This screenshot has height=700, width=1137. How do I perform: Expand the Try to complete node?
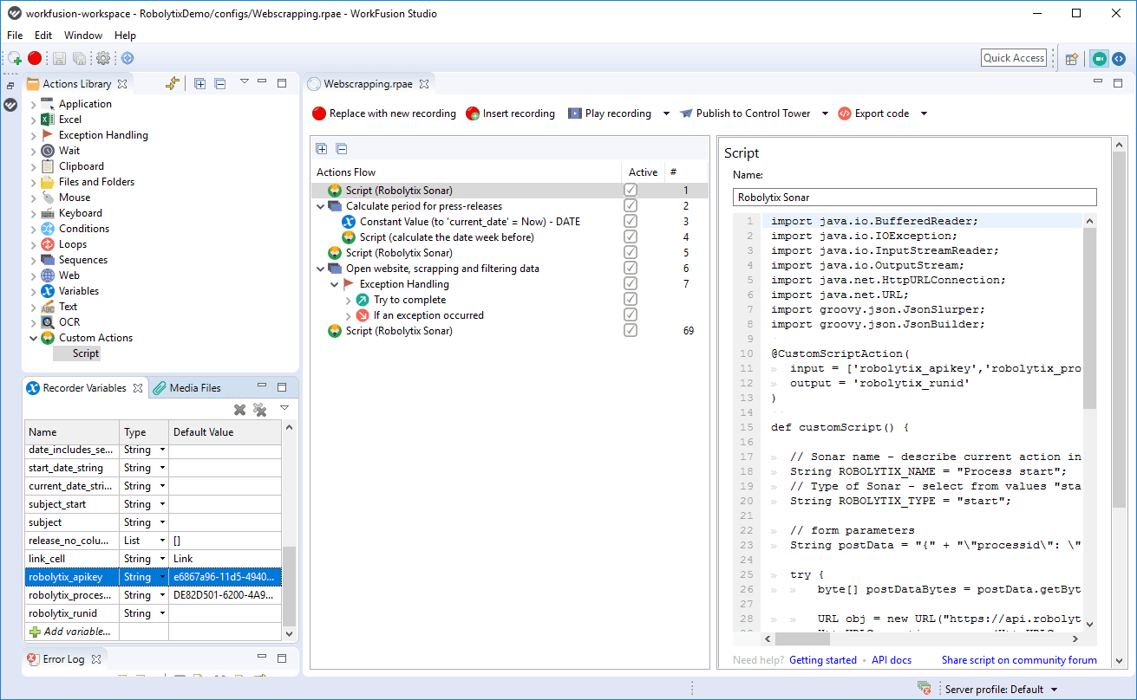349,300
